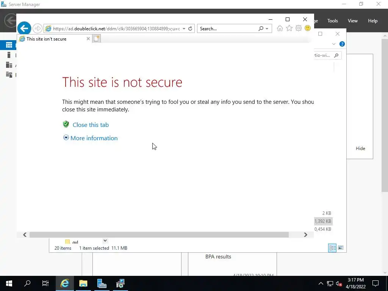
Task: Click Internet Explorer on the taskbar
Action: tap(64, 283)
